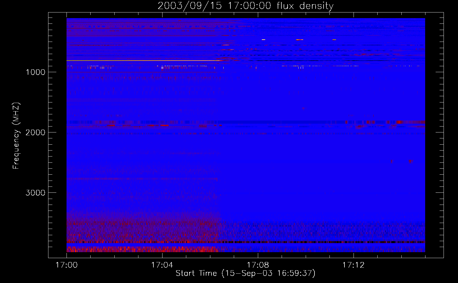Click the 17:12 time tick label

[353, 265]
